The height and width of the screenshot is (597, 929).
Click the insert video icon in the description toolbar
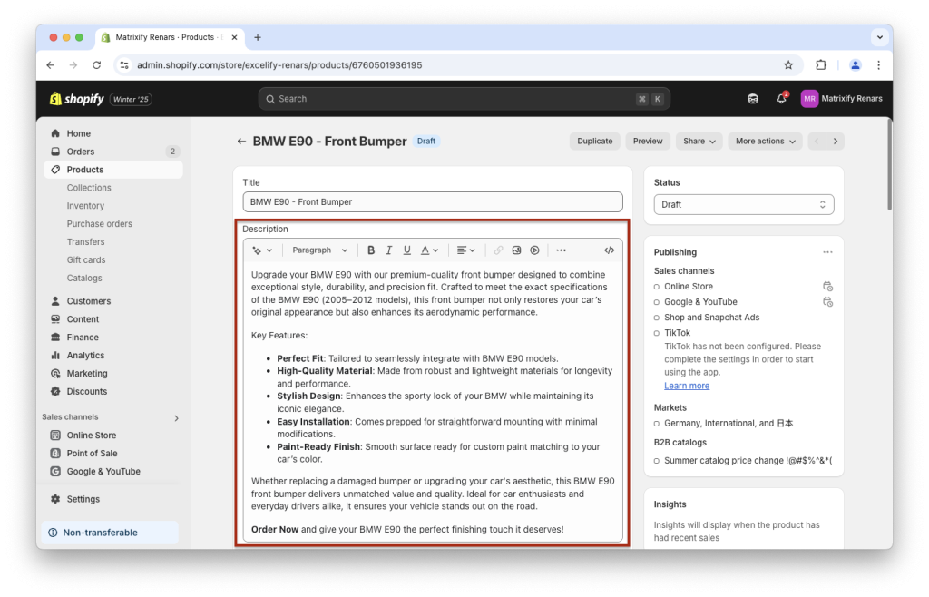click(534, 250)
